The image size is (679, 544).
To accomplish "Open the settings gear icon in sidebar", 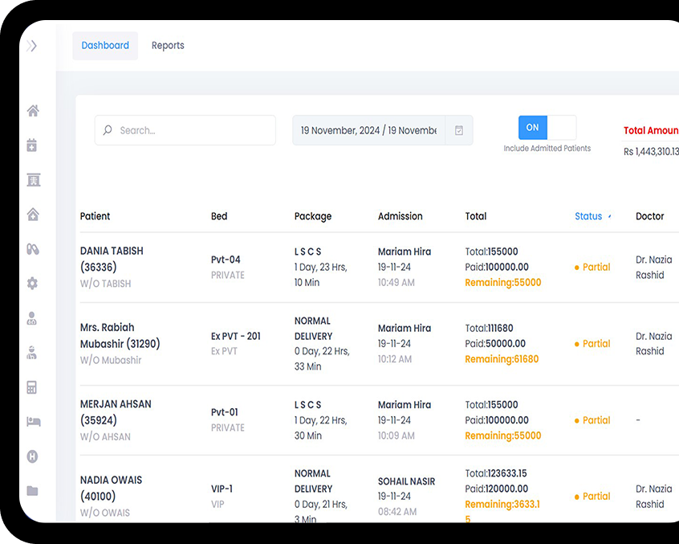I will (33, 284).
